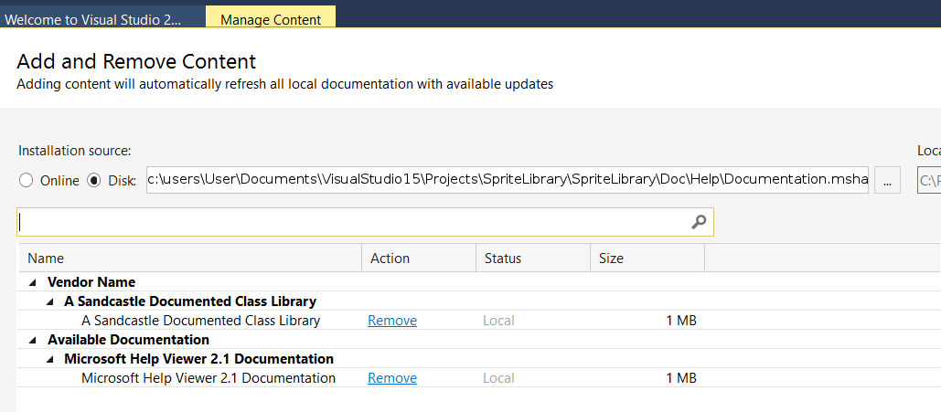This screenshot has height=412, width=941.
Task: Click the Documentation.msha path field
Action: (508, 179)
